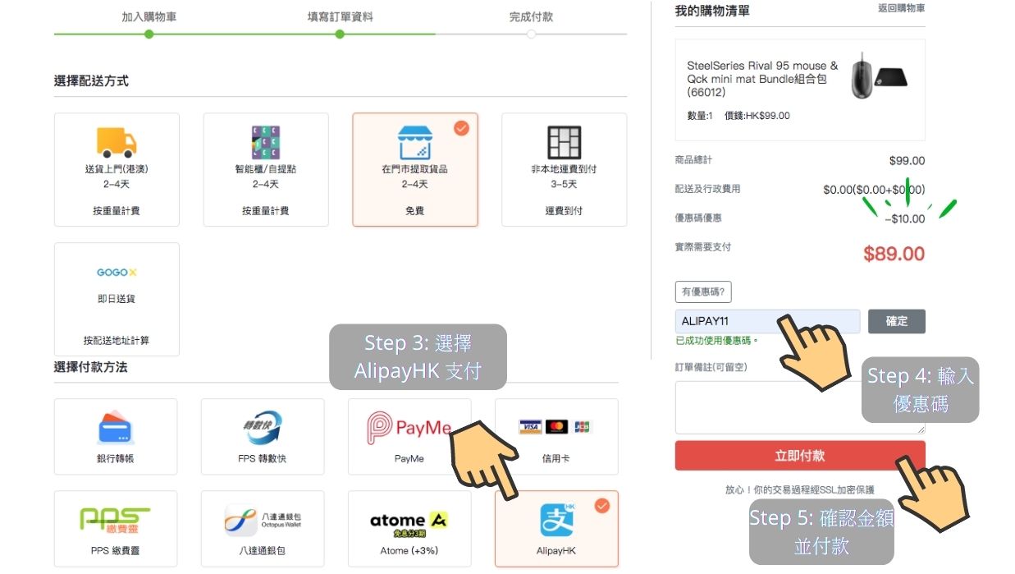
Task: Choose GOGOX same-day delivery logo
Action: [117, 272]
